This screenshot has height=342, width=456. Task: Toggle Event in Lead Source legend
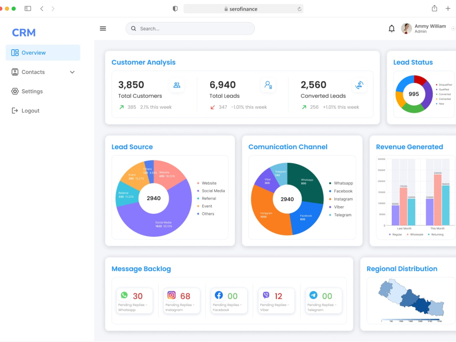coord(205,206)
